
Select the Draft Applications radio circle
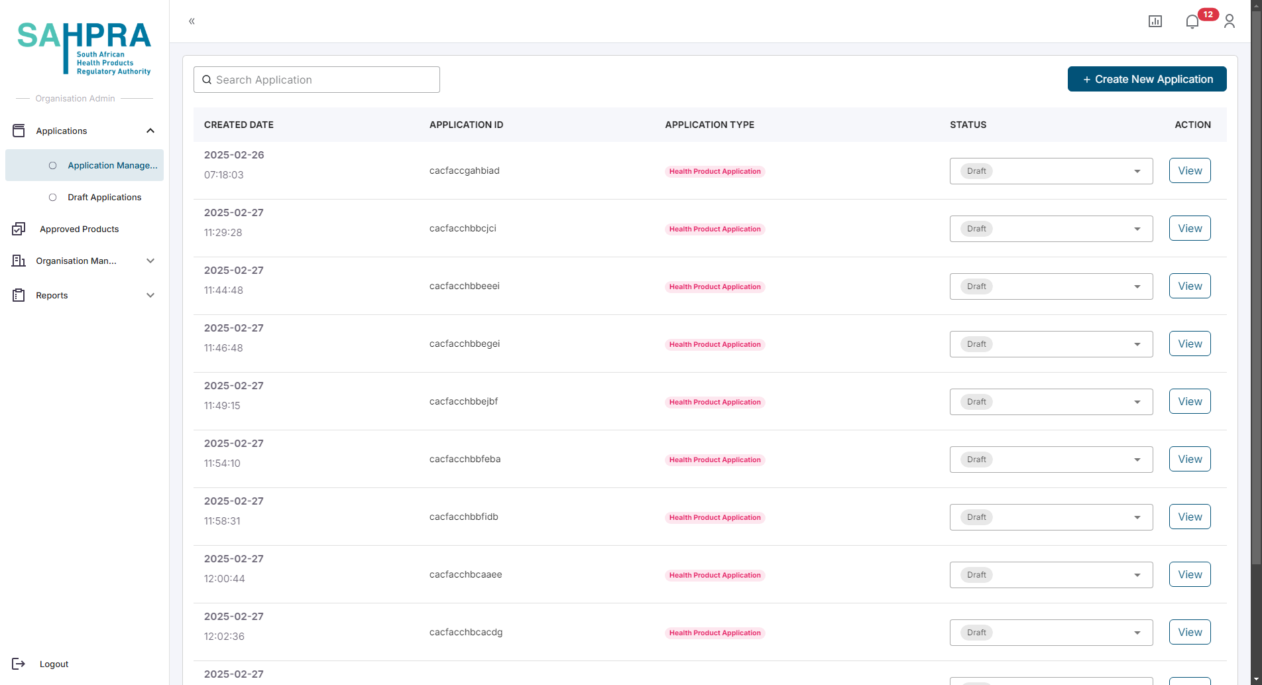click(x=53, y=197)
